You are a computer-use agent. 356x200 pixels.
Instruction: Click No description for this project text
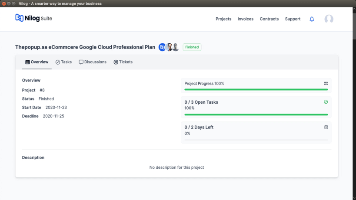coord(176,167)
